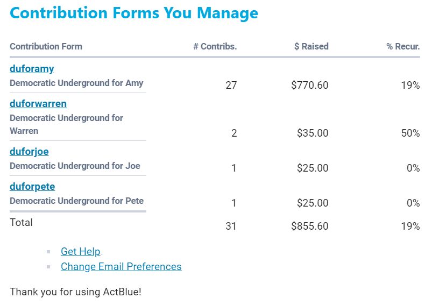This screenshot has height=305, width=425.
Task: Click the 'Thank you for using ActBlue!' text
Action: [x=75, y=292]
